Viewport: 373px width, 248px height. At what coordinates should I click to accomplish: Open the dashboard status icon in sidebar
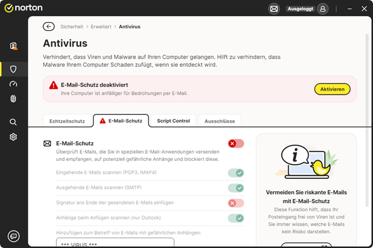[x=13, y=46]
